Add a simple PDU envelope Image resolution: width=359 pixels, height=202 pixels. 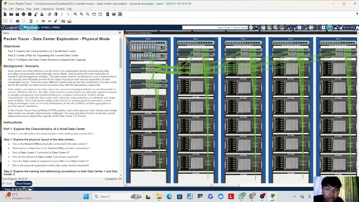(x=63, y=21)
